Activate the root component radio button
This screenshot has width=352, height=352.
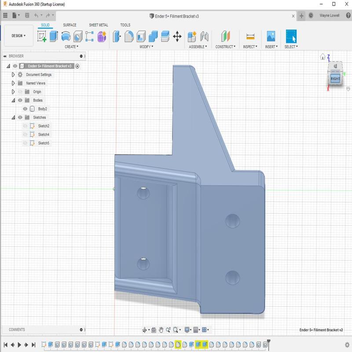[77, 66]
